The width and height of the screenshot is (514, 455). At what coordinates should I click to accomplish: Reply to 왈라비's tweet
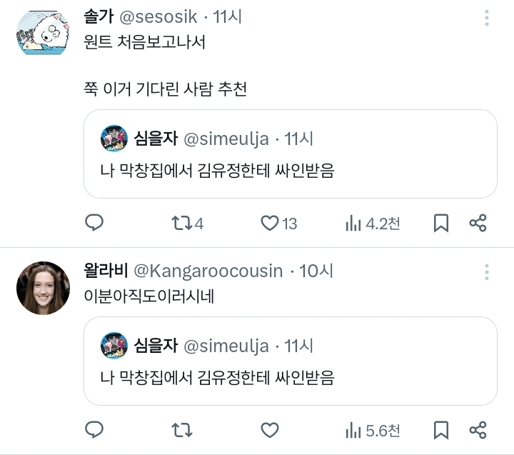coord(94,430)
